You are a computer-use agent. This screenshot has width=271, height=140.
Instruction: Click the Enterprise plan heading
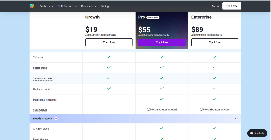201,17
